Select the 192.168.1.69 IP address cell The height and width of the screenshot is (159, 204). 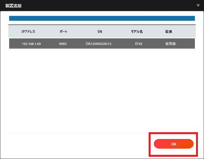click(31, 44)
